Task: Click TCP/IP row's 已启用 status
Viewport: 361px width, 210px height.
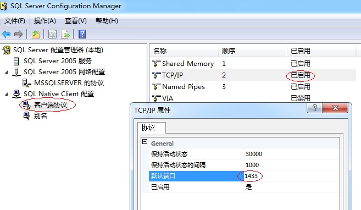Action: point(301,75)
